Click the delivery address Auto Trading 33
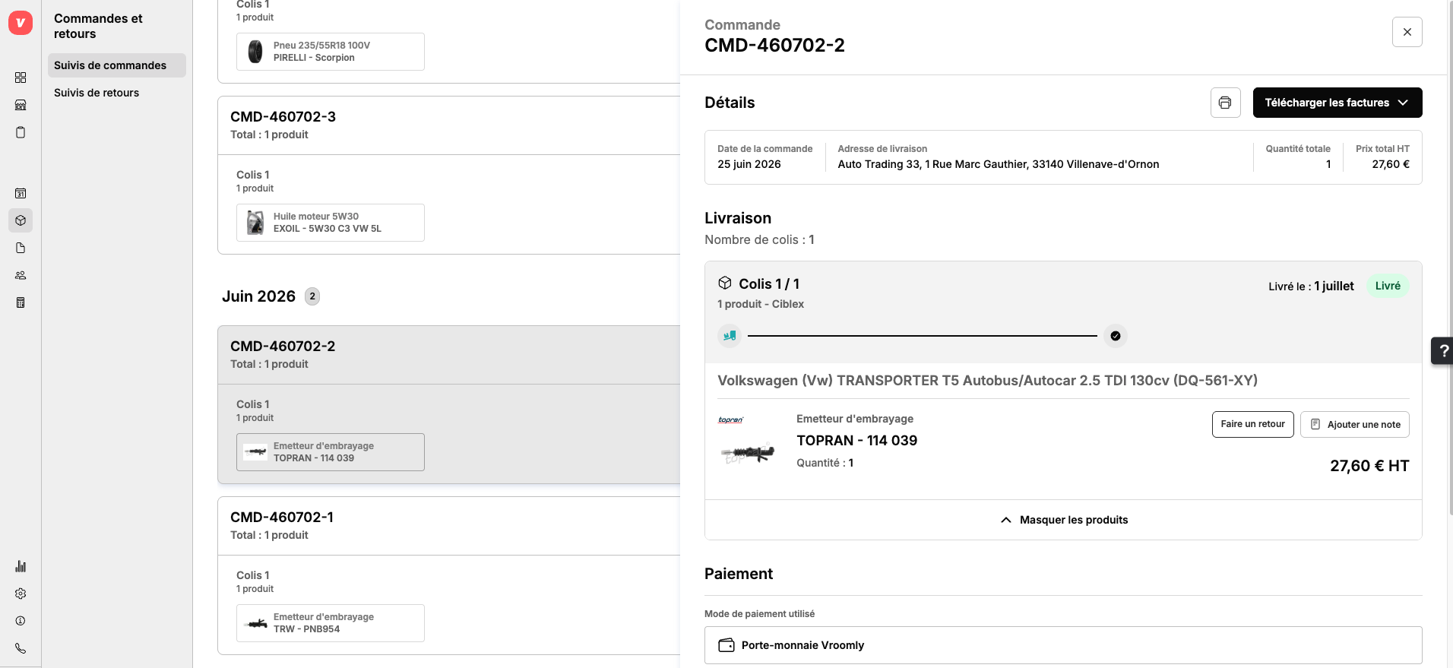The image size is (1453, 668). pos(999,164)
